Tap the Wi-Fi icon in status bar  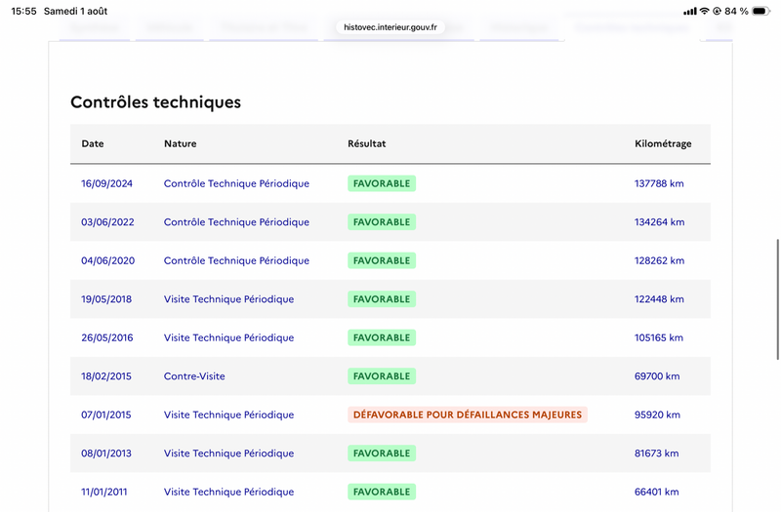point(704,11)
